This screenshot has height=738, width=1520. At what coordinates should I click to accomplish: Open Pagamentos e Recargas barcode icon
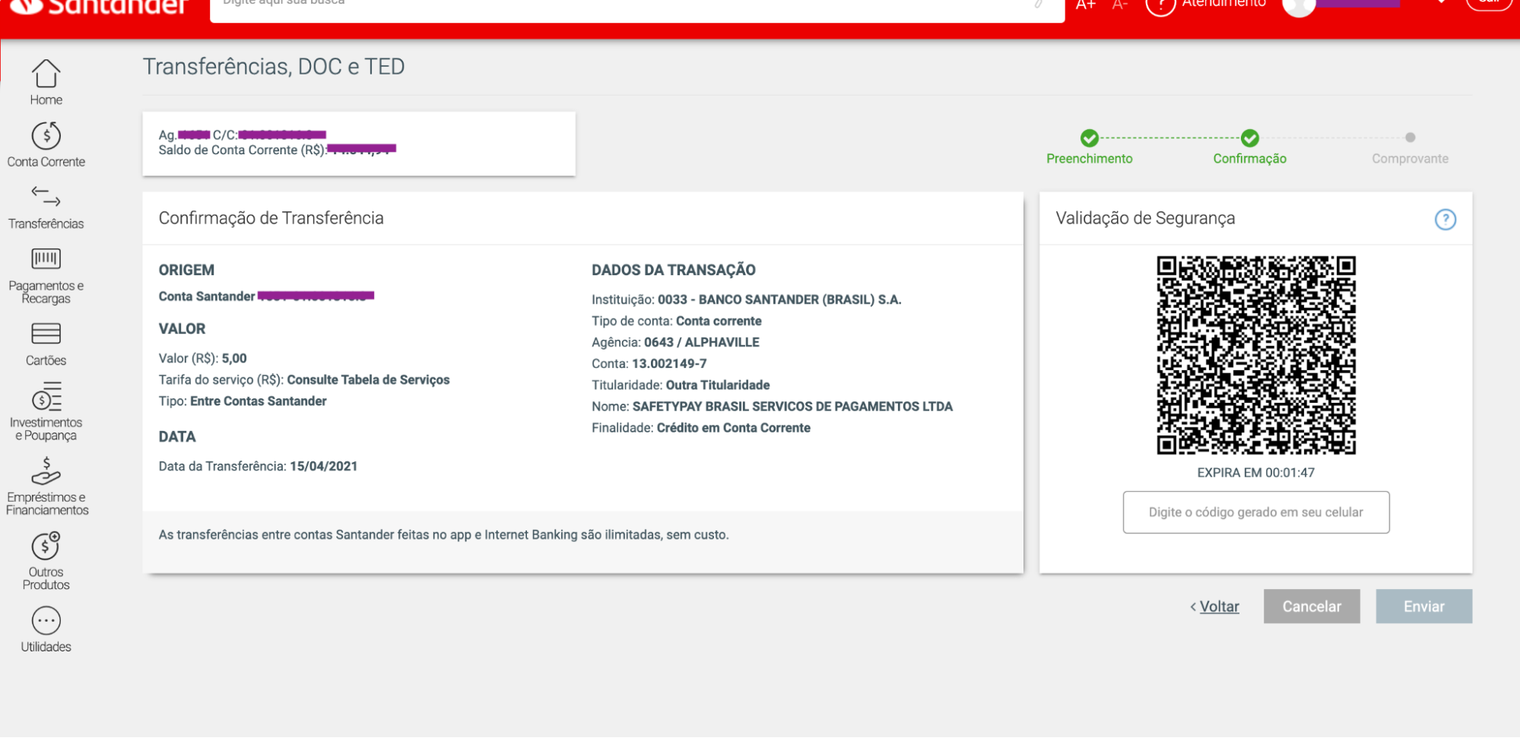pos(46,259)
